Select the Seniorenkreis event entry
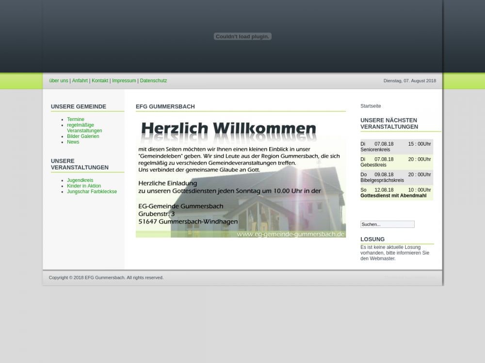This screenshot has width=485, height=363. coord(375,150)
